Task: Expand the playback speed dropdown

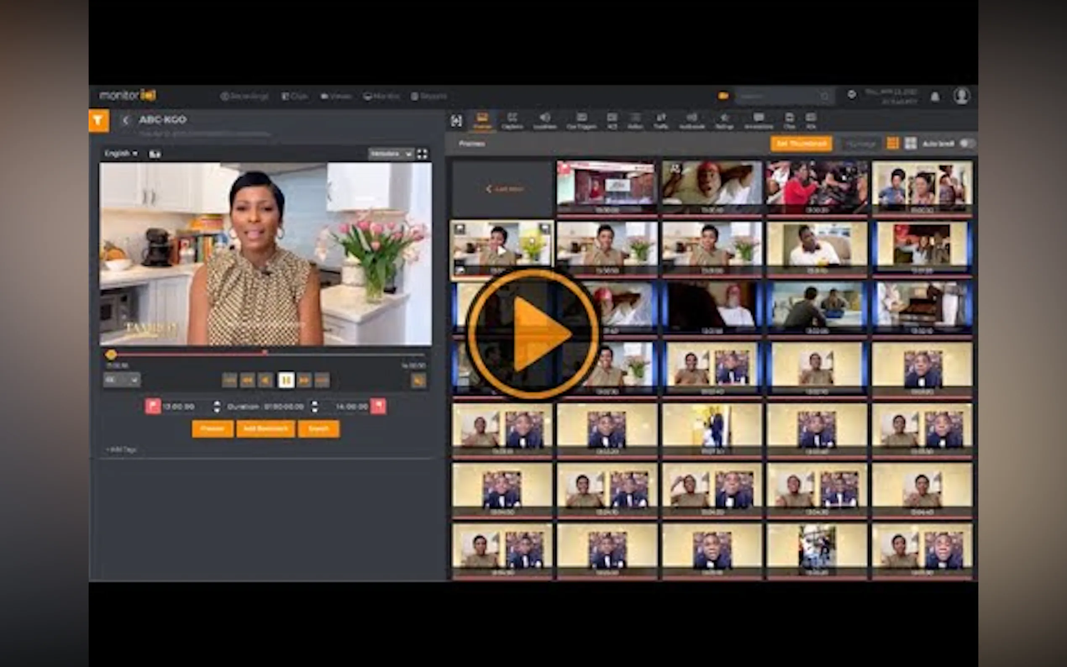Action: point(122,380)
